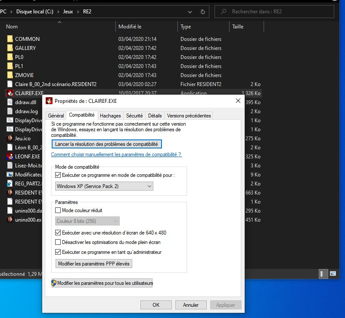Click the GALLERY folder icon
Image resolution: width=345 pixels, height=318 pixels.
pos(10,48)
